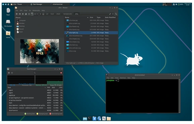Open new window icon in Thunar toolbar
The height and width of the screenshot is (124, 194).
[32, 14]
